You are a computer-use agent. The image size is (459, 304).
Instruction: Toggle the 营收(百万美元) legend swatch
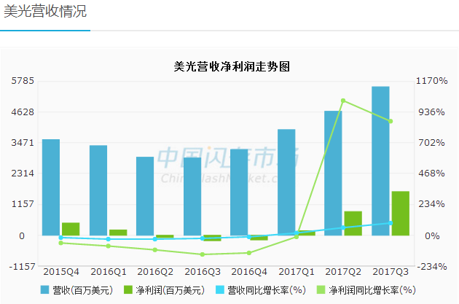tap(44, 290)
